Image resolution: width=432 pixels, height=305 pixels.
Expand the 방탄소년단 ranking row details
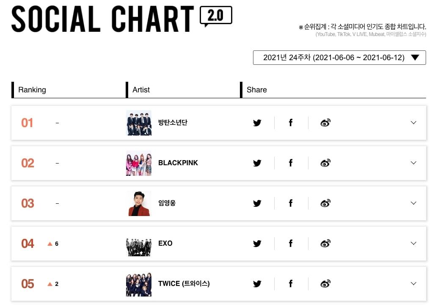coord(413,123)
